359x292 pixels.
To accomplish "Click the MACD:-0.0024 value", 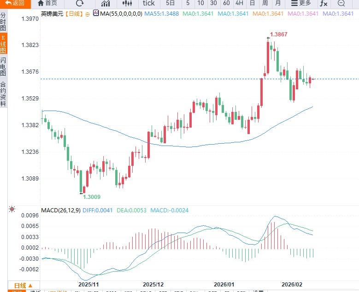I will 170,210.
